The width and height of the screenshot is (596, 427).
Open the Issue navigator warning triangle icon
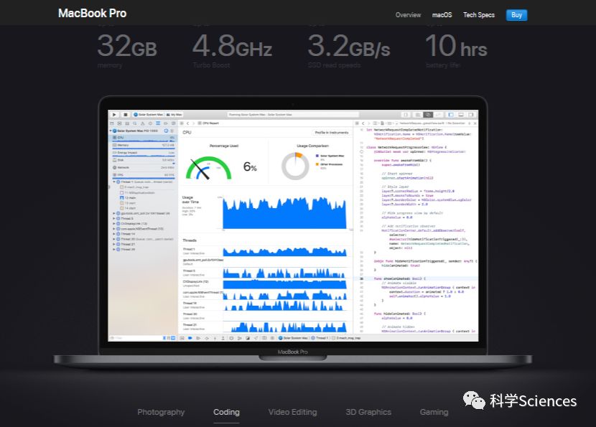click(x=143, y=123)
